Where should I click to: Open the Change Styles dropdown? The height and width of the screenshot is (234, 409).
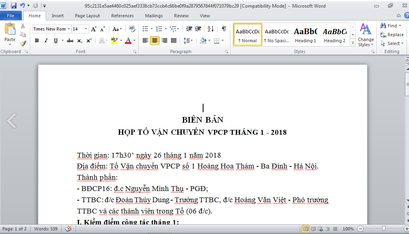[366, 35]
